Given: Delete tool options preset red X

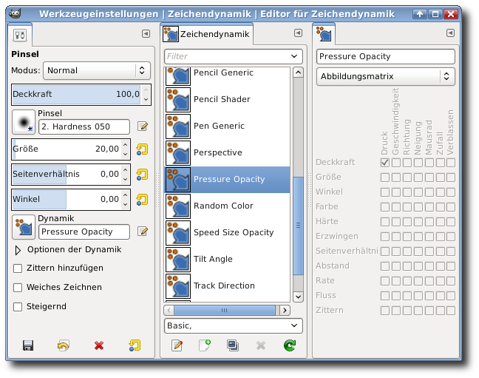Looking at the screenshot, I should click(98, 345).
